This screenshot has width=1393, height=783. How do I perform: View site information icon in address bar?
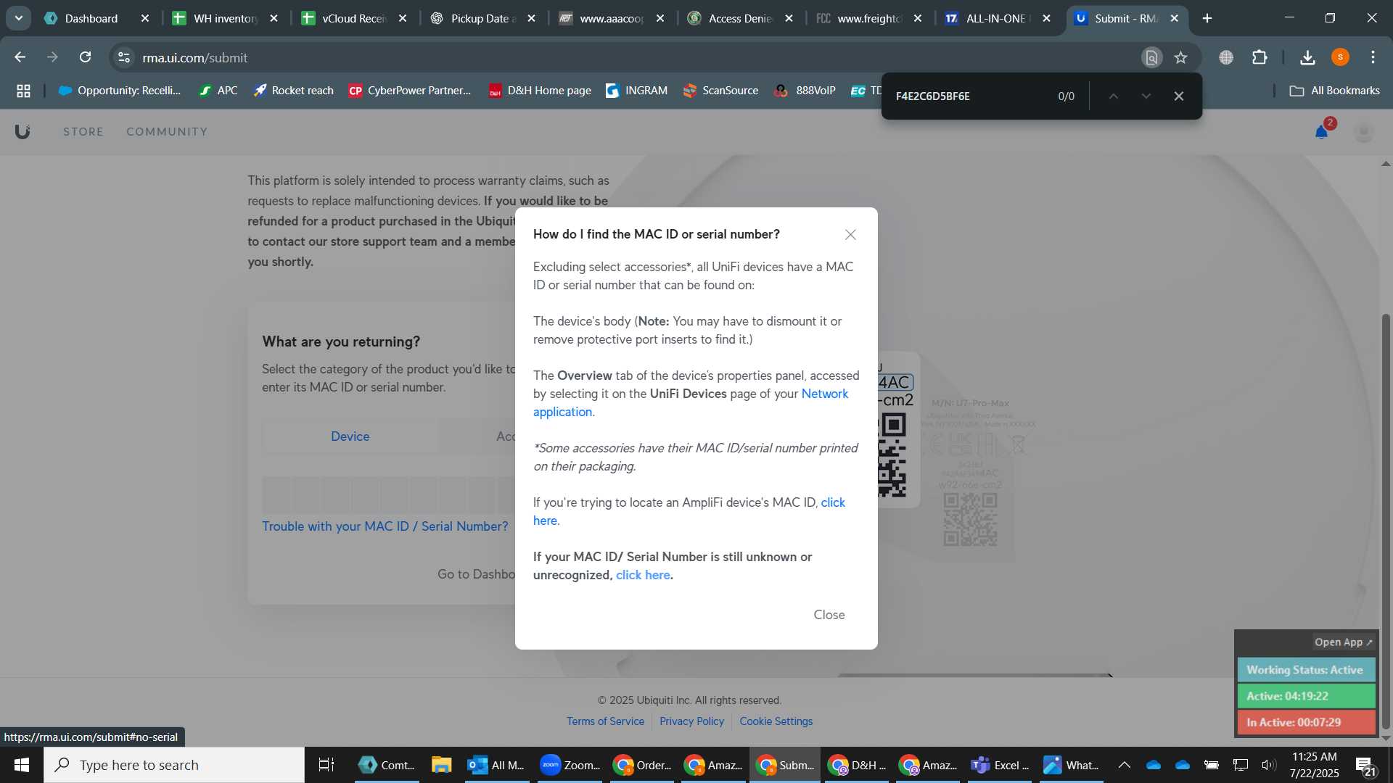pyautogui.click(x=124, y=57)
